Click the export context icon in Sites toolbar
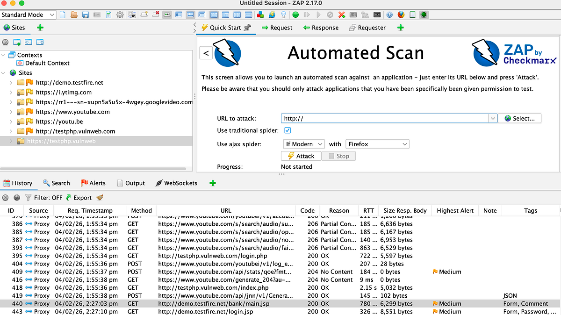Viewport: 561px width, 315px height. click(x=40, y=42)
